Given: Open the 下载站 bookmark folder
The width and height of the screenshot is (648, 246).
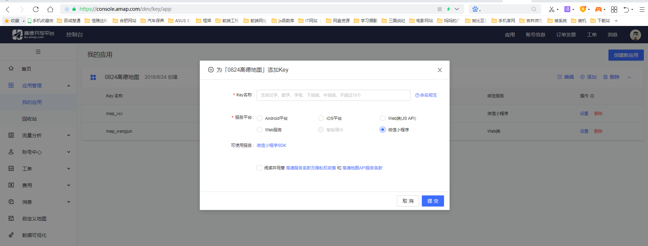Looking at the screenshot, I should pyautogui.click(x=600, y=21).
